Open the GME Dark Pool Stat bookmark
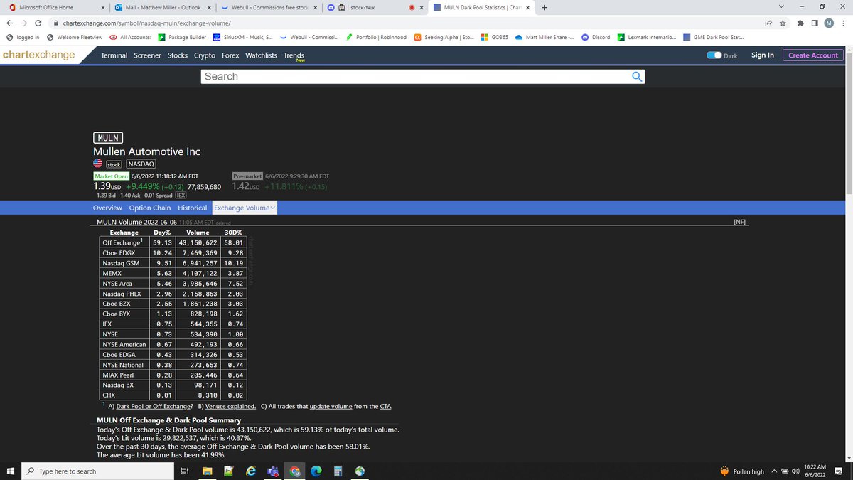Viewport: 853px width, 480px height. pos(713,37)
